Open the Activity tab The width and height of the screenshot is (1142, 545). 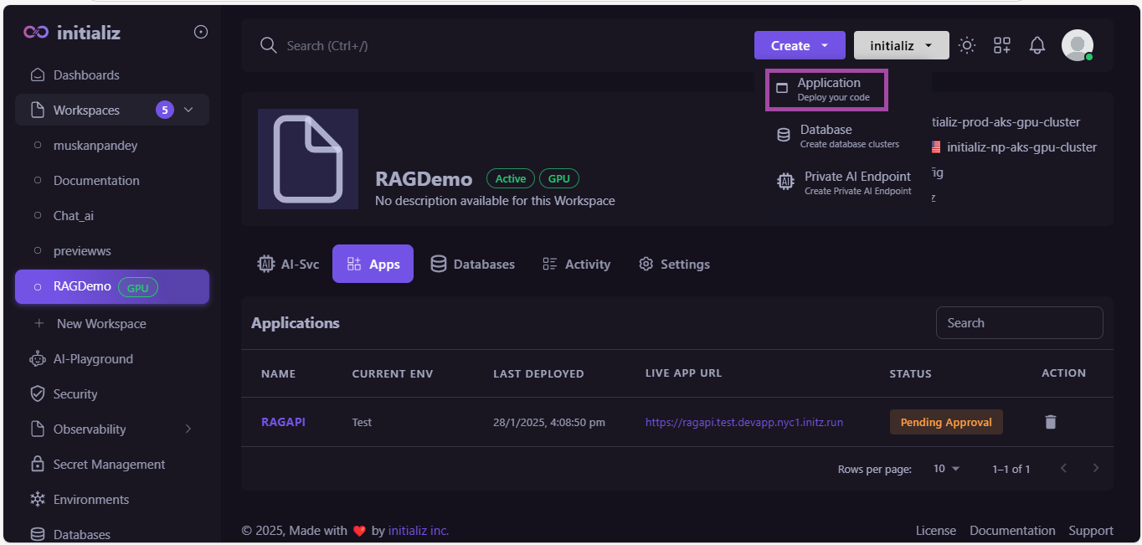tap(576, 264)
